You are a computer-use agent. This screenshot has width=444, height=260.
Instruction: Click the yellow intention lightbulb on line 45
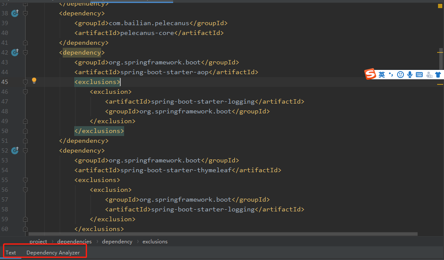pyautogui.click(x=34, y=81)
